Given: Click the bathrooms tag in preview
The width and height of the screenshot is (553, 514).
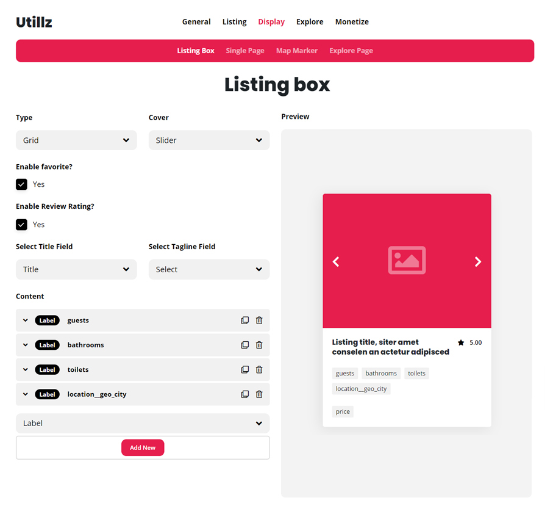Looking at the screenshot, I should [381, 373].
